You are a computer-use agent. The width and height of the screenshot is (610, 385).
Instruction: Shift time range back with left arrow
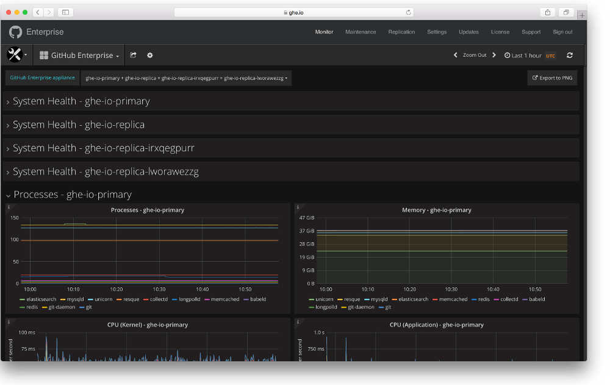pyautogui.click(x=456, y=55)
